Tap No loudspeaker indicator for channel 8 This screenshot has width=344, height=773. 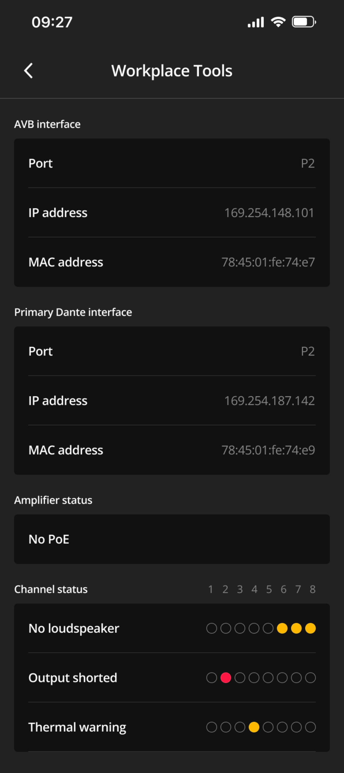(310, 628)
